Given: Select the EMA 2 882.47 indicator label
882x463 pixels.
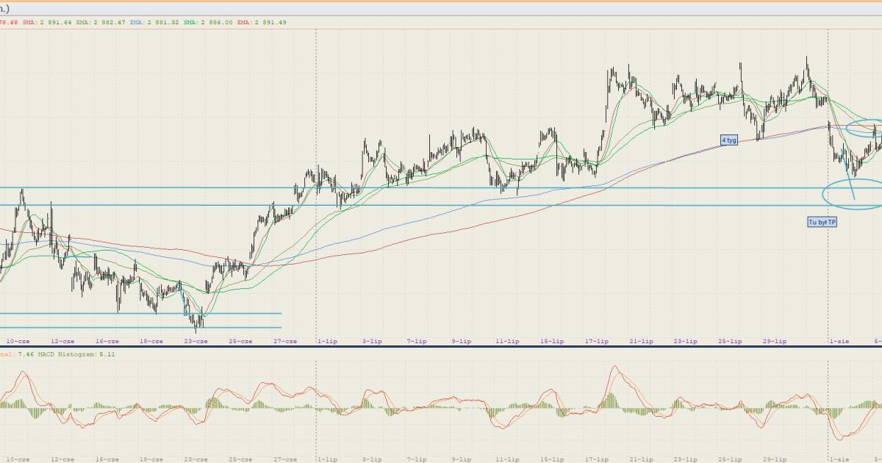Looking at the screenshot, I should [x=99, y=22].
